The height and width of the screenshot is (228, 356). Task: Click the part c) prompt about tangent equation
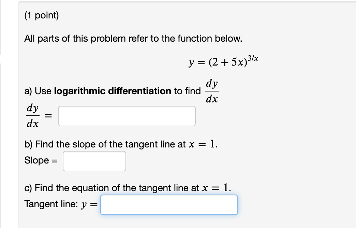click(x=128, y=188)
